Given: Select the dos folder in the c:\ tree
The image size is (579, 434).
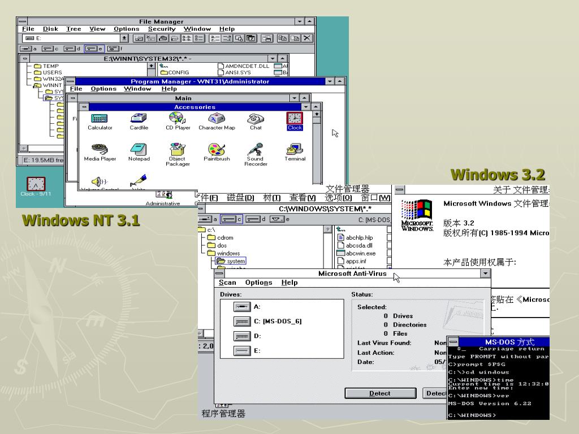Looking at the screenshot, I should coord(217,245).
